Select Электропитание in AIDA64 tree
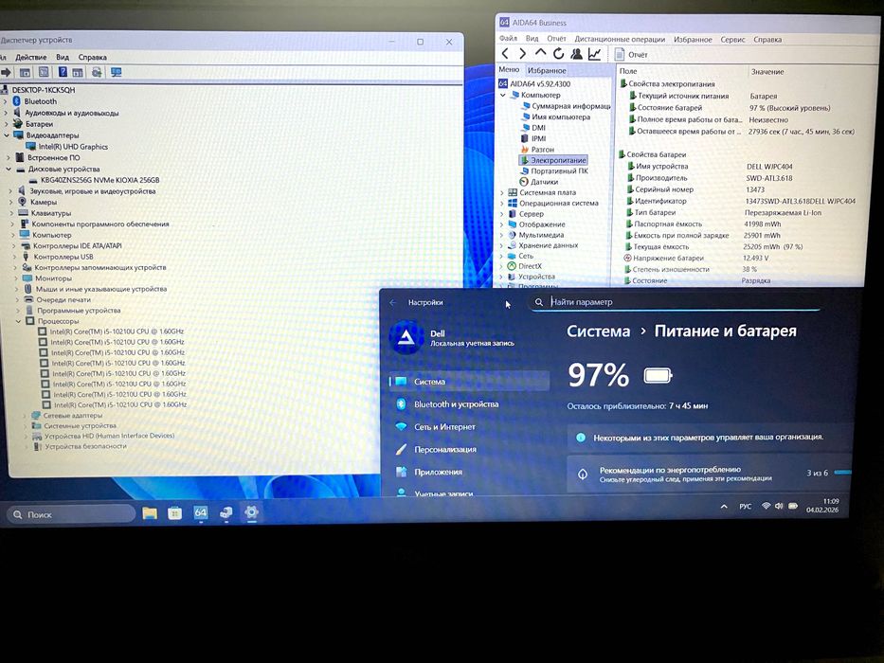The height and width of the screenshot is (663, 884). tap(553, 160)
